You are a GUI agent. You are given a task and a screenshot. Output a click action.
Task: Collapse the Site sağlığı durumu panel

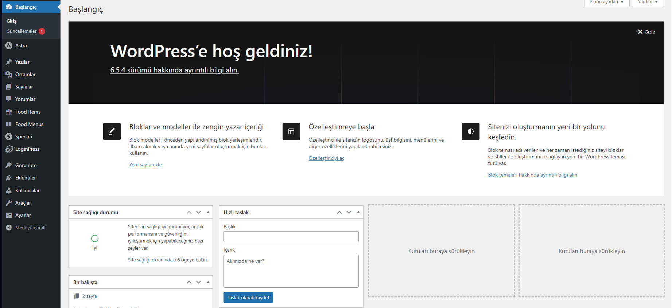tap(208, 212)
